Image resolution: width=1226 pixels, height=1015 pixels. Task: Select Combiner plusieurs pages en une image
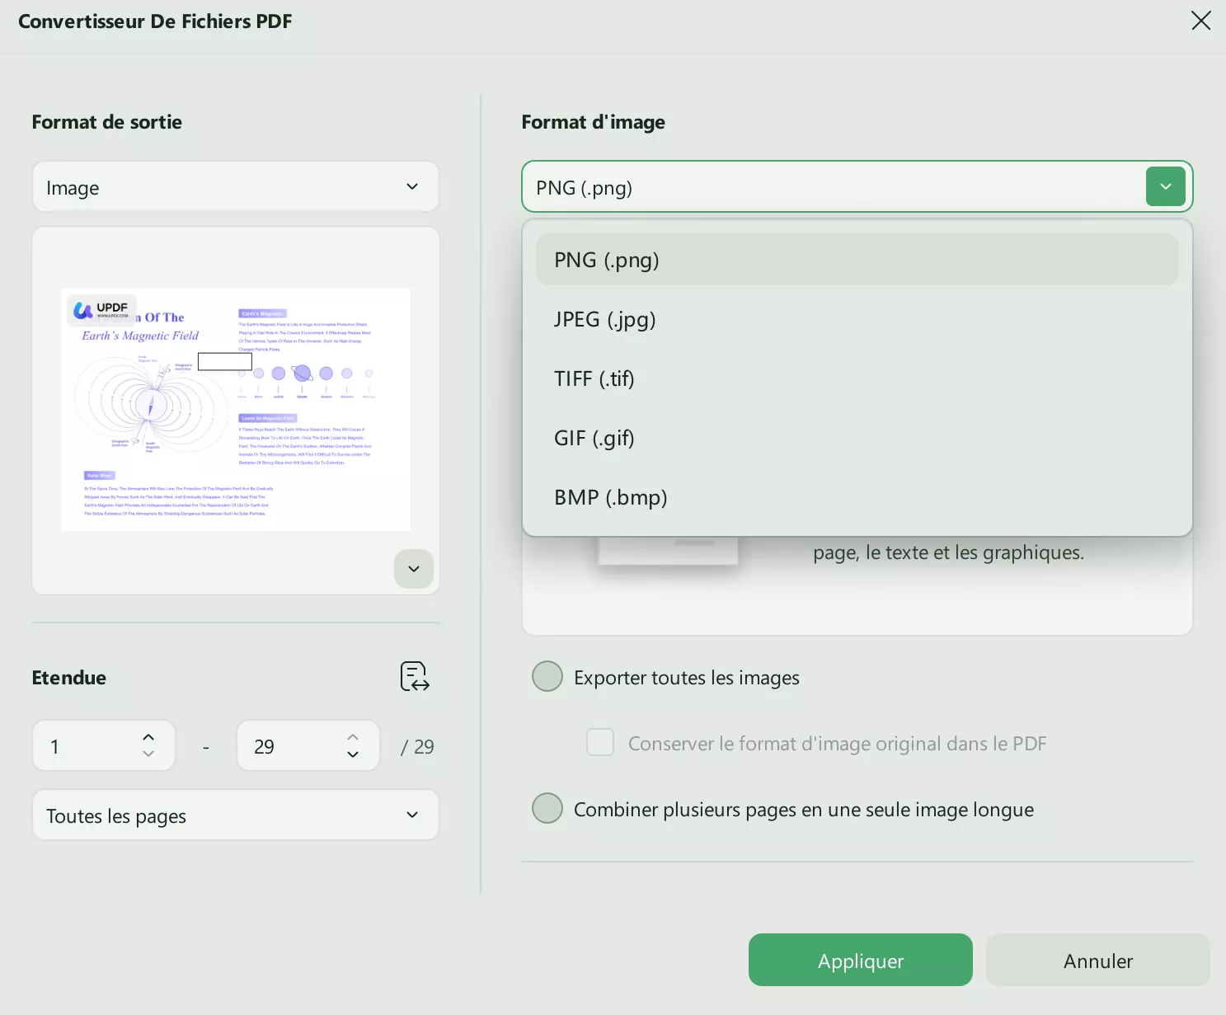(547, 808)
